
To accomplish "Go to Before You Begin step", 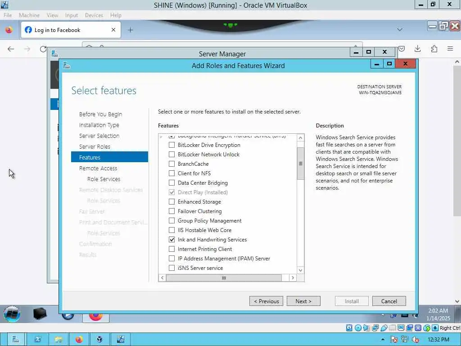I will click(100, 114).
